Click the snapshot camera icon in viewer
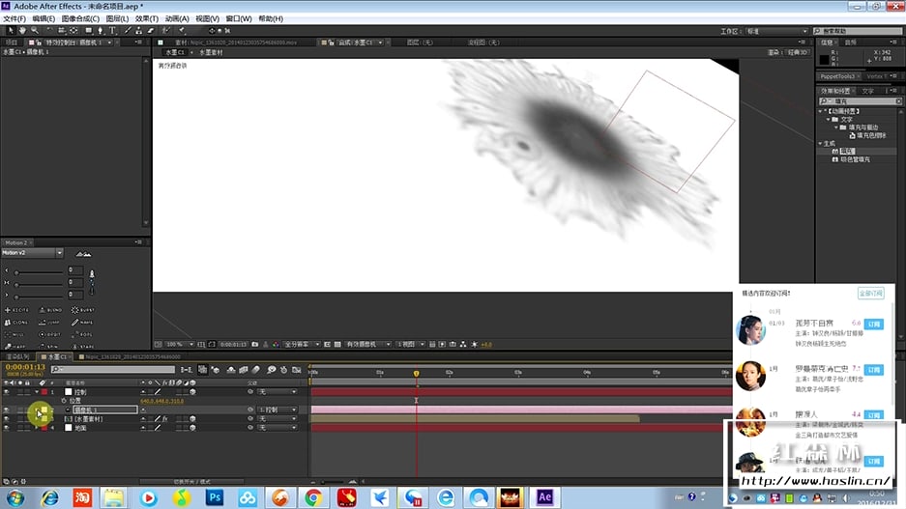This screenshot has height=509, width=906. [x=255, y=345]
